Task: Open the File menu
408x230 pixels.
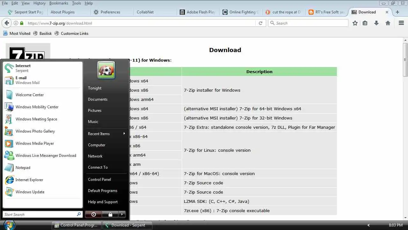Action: coord(4,3)
